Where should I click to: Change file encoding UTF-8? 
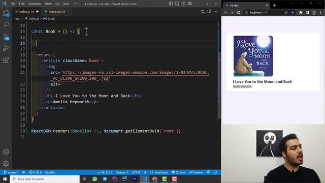click(x=136, y=172)
